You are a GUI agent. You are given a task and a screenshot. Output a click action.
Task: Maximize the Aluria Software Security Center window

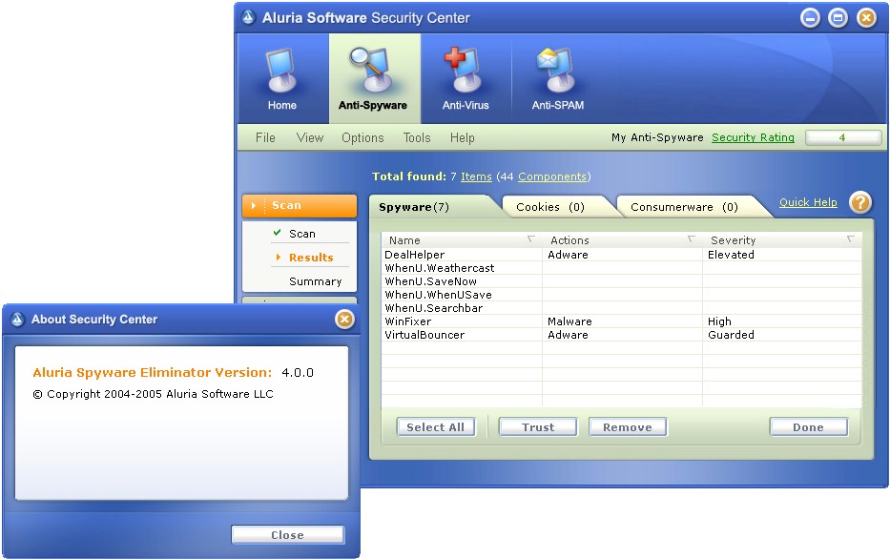[x=838, y=18]
